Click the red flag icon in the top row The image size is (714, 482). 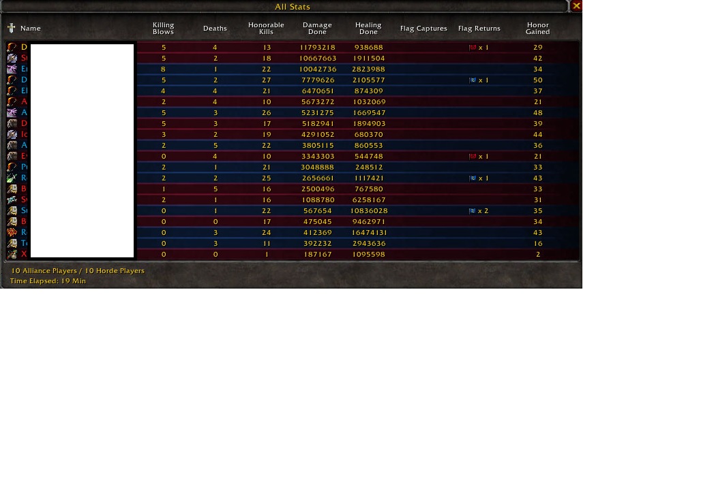pos(473,48)
